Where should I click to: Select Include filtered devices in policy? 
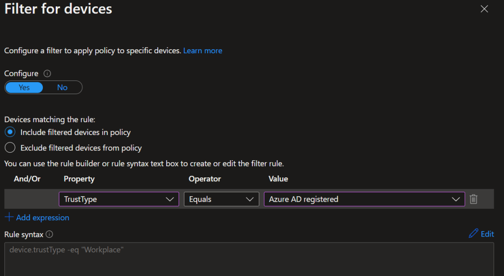pyautogui.click(x=10, y=132)
